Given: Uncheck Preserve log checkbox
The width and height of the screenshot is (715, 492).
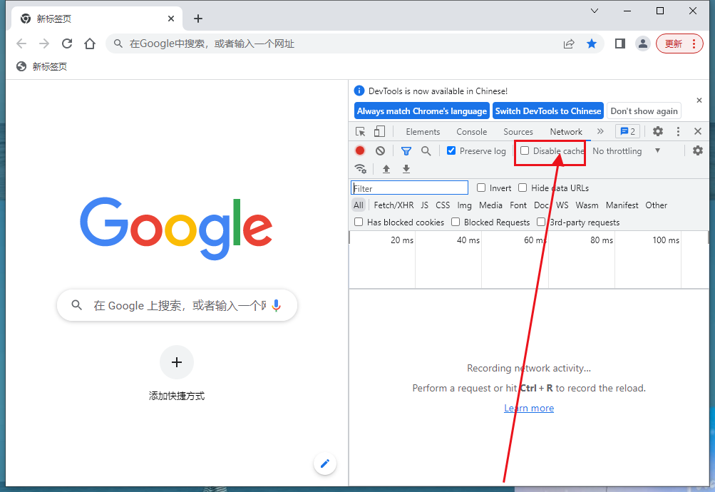Looking at the screenshot, I should [451, 150].
